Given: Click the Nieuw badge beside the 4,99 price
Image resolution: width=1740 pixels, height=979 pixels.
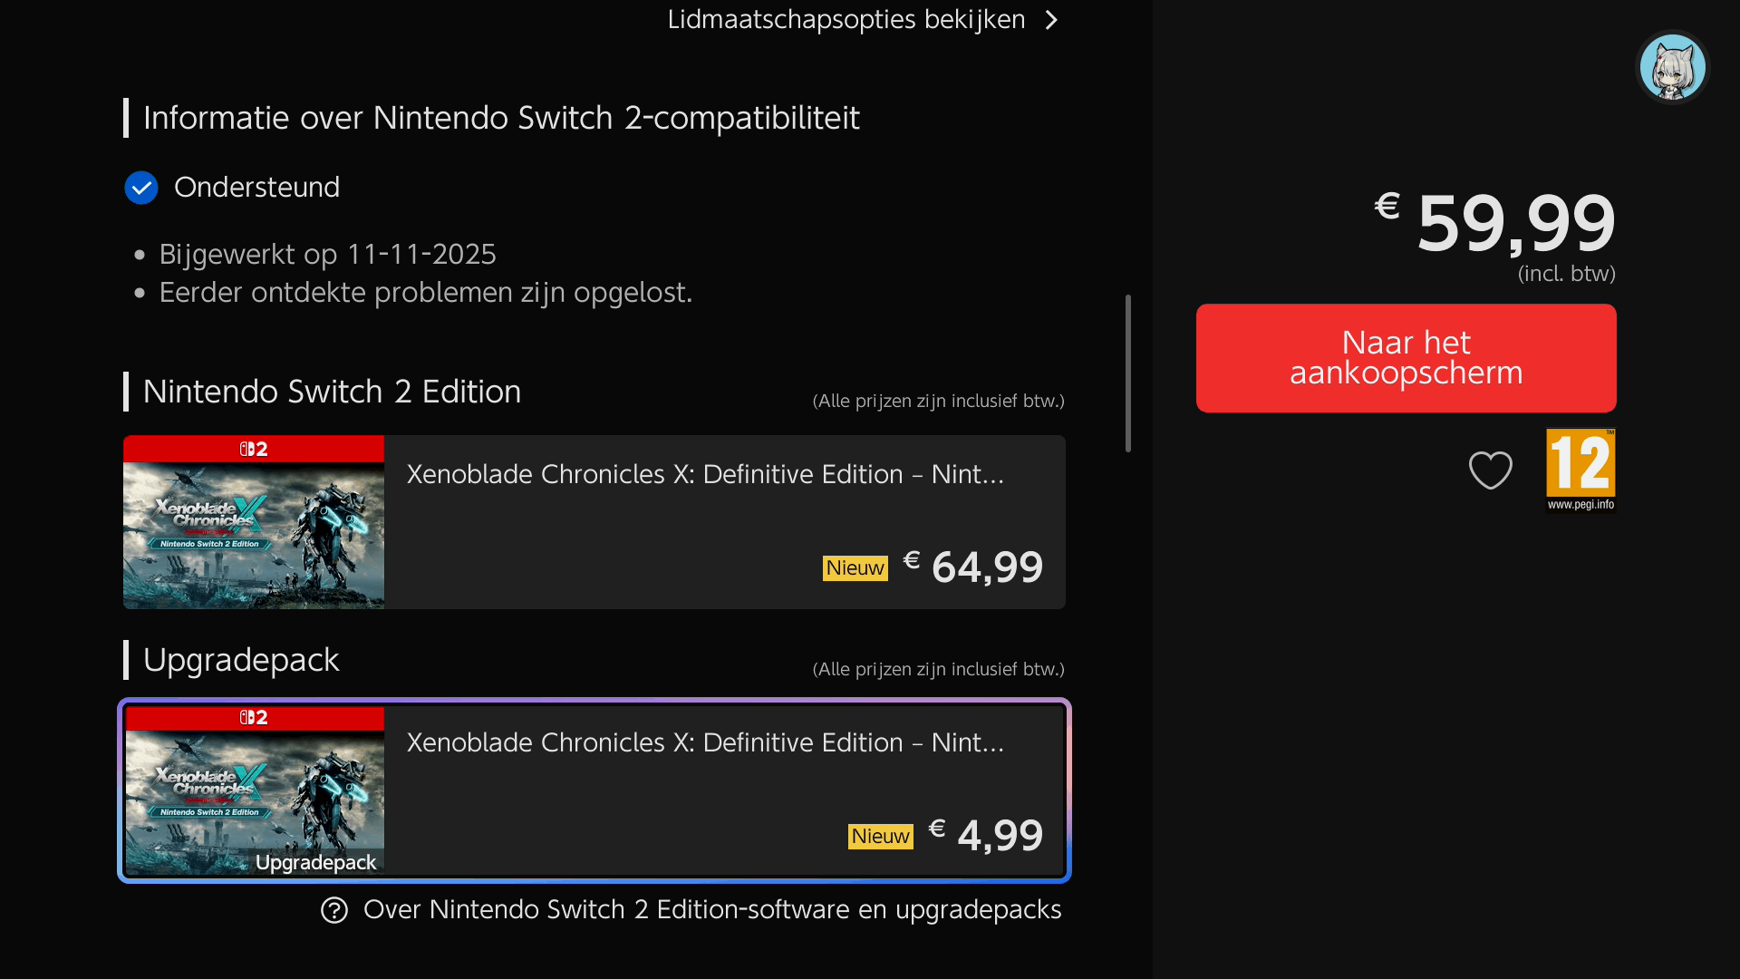Looking at the screenshot, I should 880,837.
